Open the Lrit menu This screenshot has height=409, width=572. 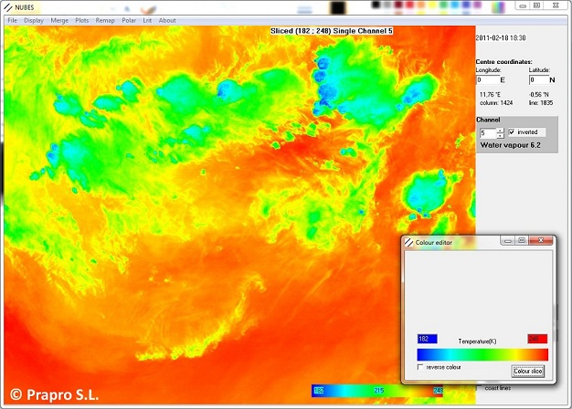(148, 20)
